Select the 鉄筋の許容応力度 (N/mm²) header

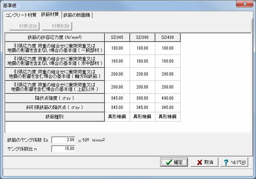tap(55, 37)
